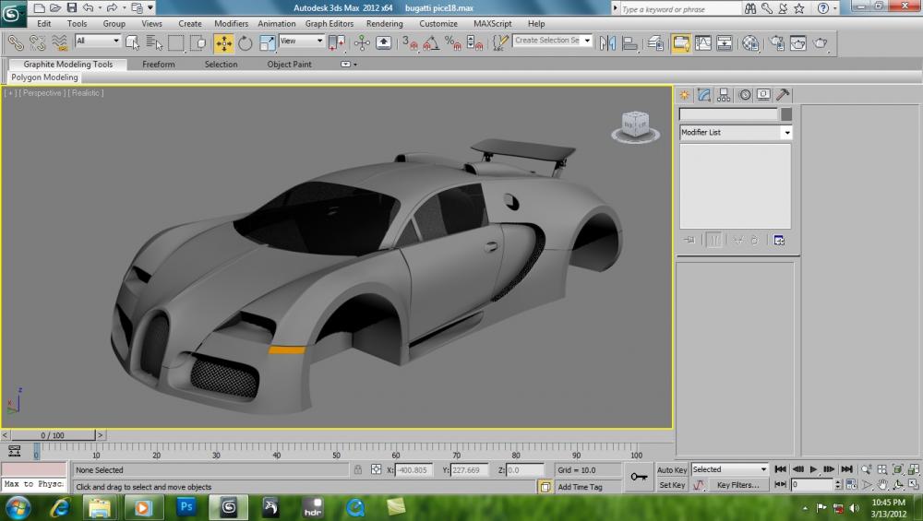Image resolution: width=923 pixels, height=521 pixels.
Task: Toggle 3D Snaps on
Action: pyautogui.click(x=410, y=43)
